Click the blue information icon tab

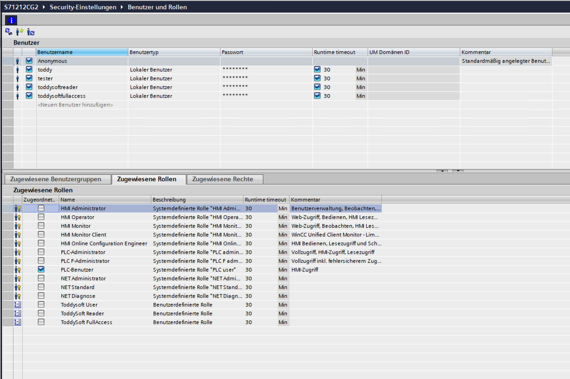12,20
